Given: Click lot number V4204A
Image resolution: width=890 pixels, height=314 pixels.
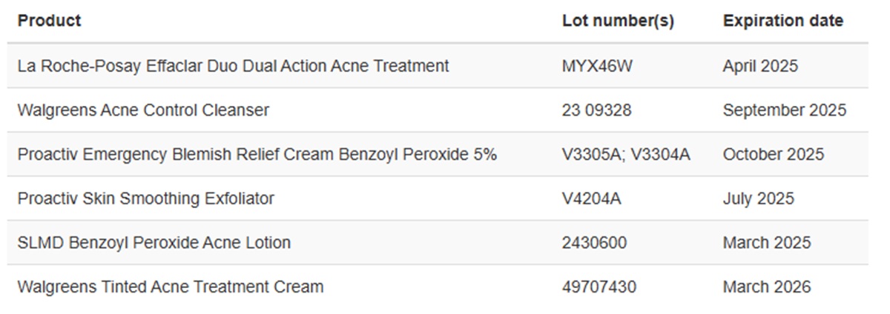Looking at the screenshot, I should click(x=591, y=198).
